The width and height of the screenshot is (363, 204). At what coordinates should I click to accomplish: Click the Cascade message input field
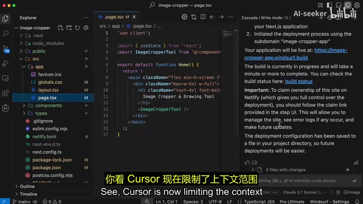click(301, 181)
